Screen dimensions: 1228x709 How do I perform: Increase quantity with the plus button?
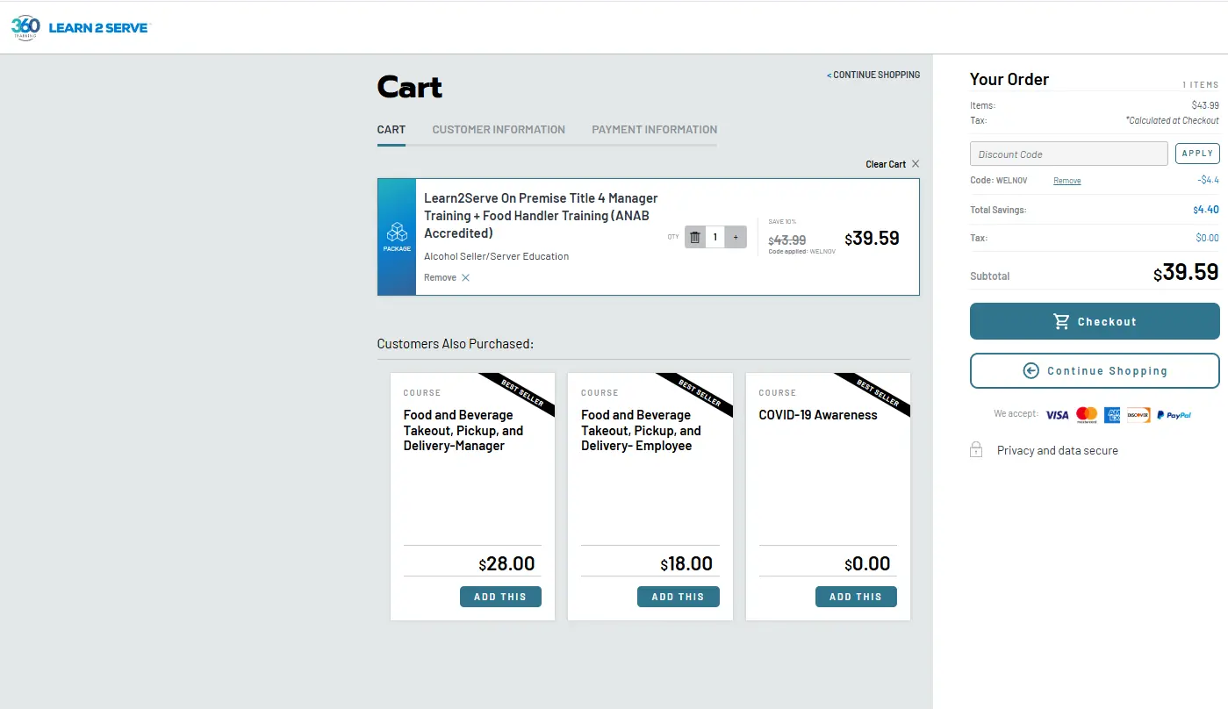[x=736, y=237]
